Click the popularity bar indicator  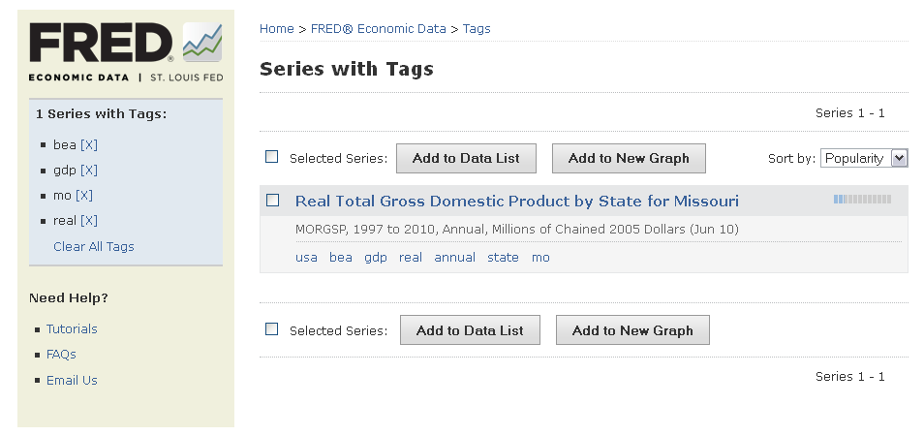tap(862, 200)
